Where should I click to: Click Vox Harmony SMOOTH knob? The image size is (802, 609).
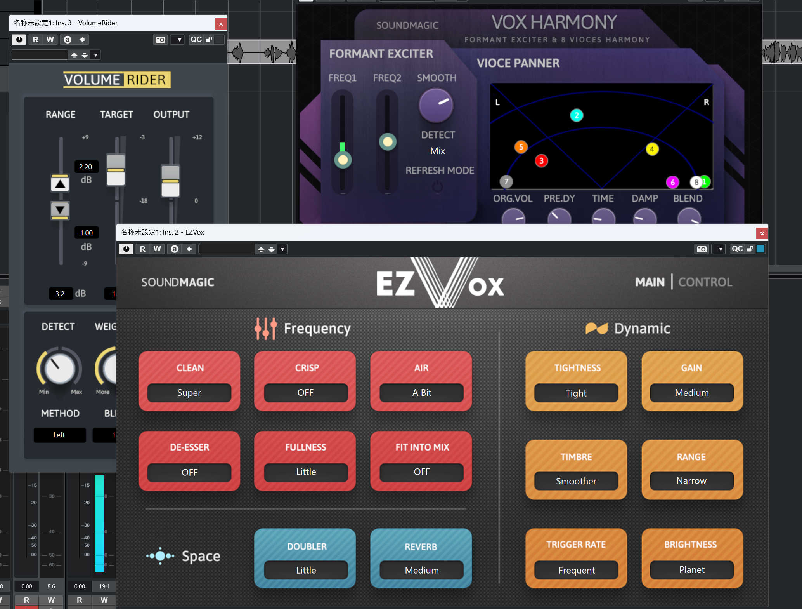[x=436, y=105]
